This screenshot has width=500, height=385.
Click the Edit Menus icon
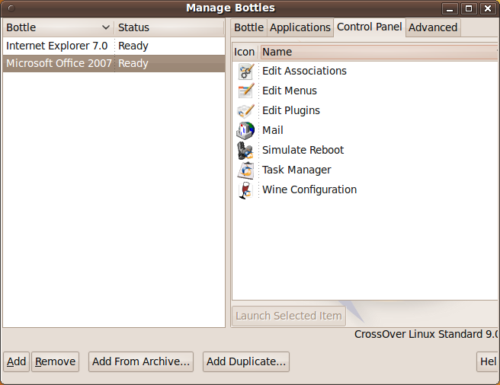(245, 91)
